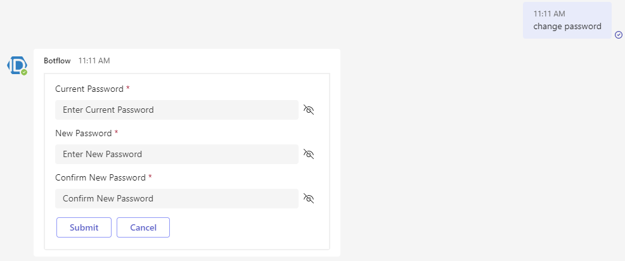Click the green status badge on avatar
The image size is (625, 261).
[x=24, y=72]
